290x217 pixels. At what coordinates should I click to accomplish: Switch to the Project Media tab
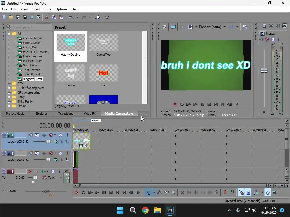coord(15,114)
